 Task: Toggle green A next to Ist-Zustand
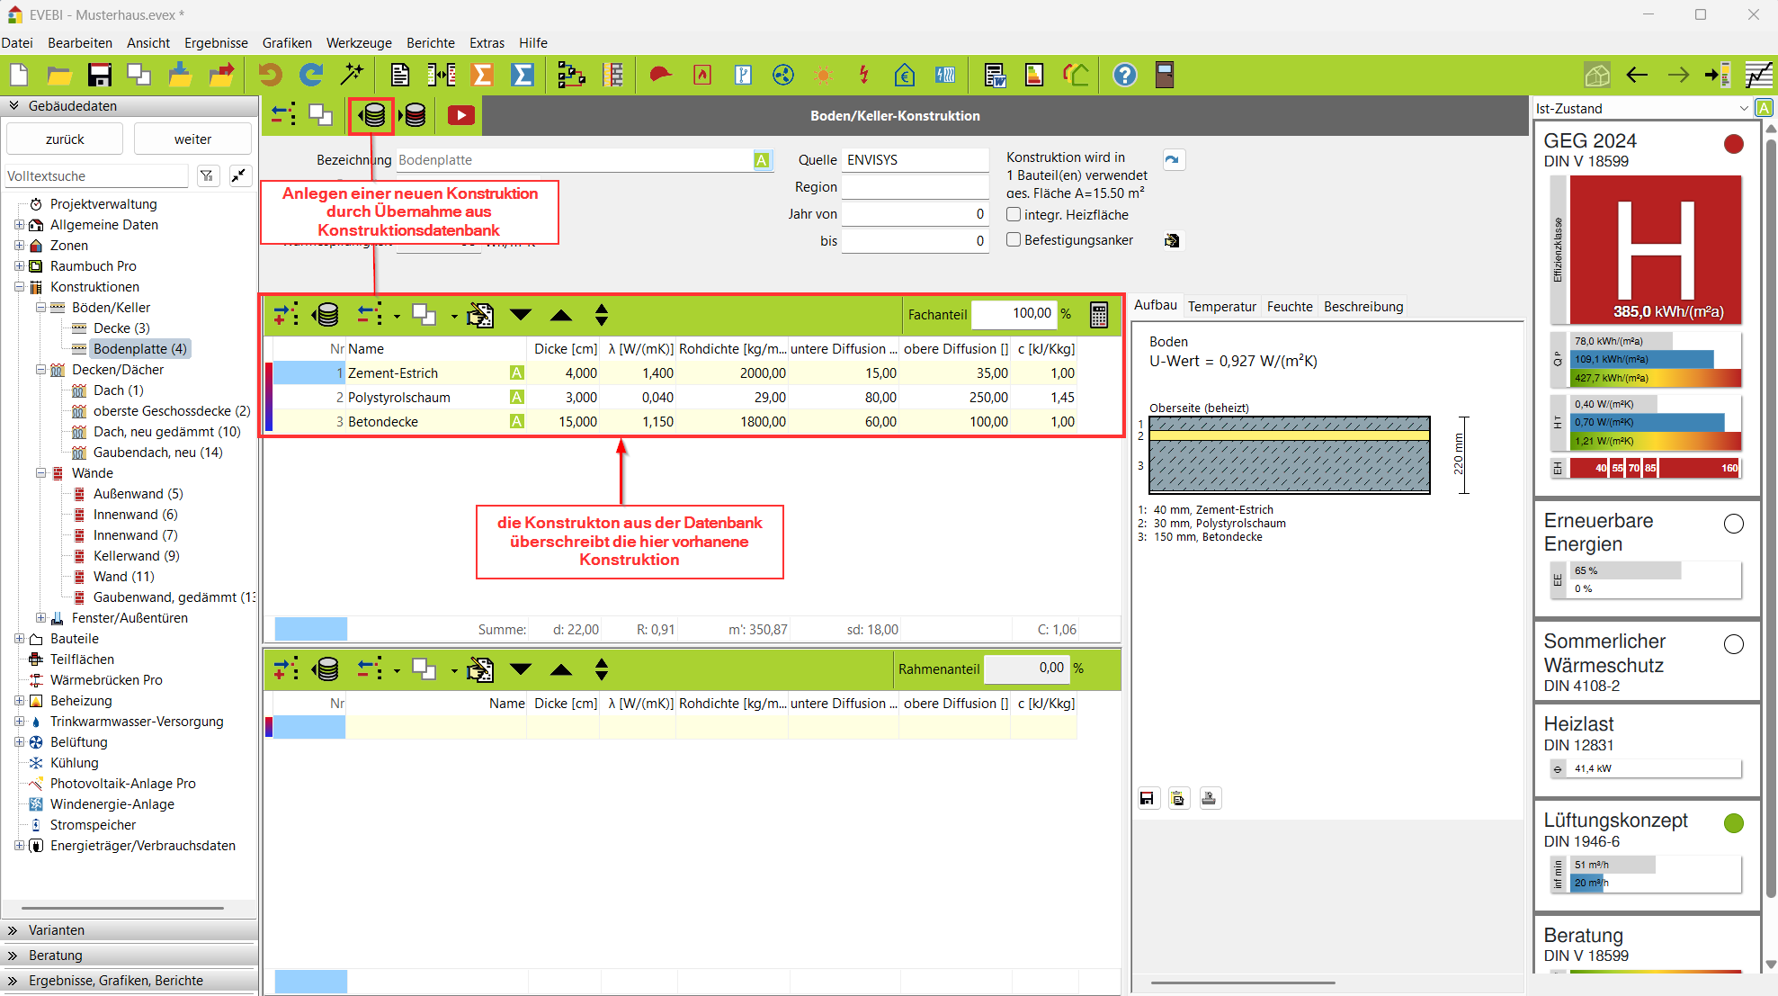[1765, 108]
